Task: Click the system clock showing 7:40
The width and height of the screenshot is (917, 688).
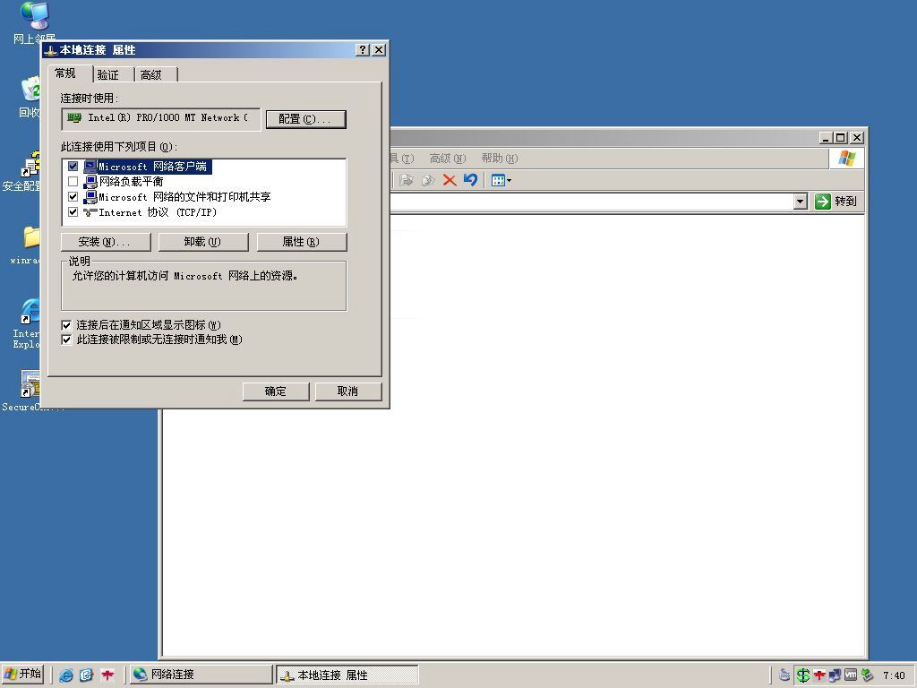Action: coord(894,675)
